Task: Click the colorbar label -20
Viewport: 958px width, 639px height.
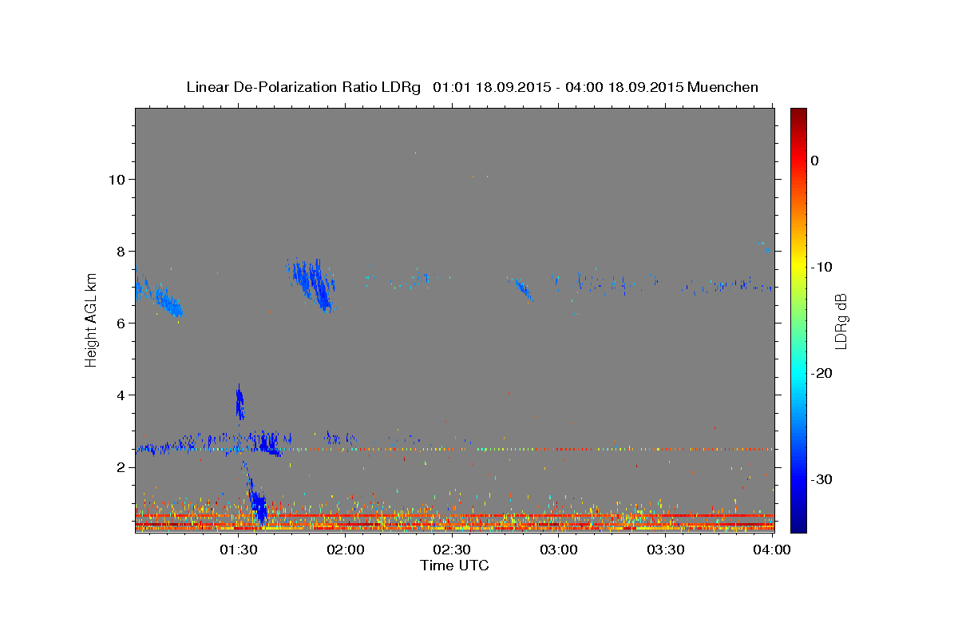Action: tap(821, 373)
